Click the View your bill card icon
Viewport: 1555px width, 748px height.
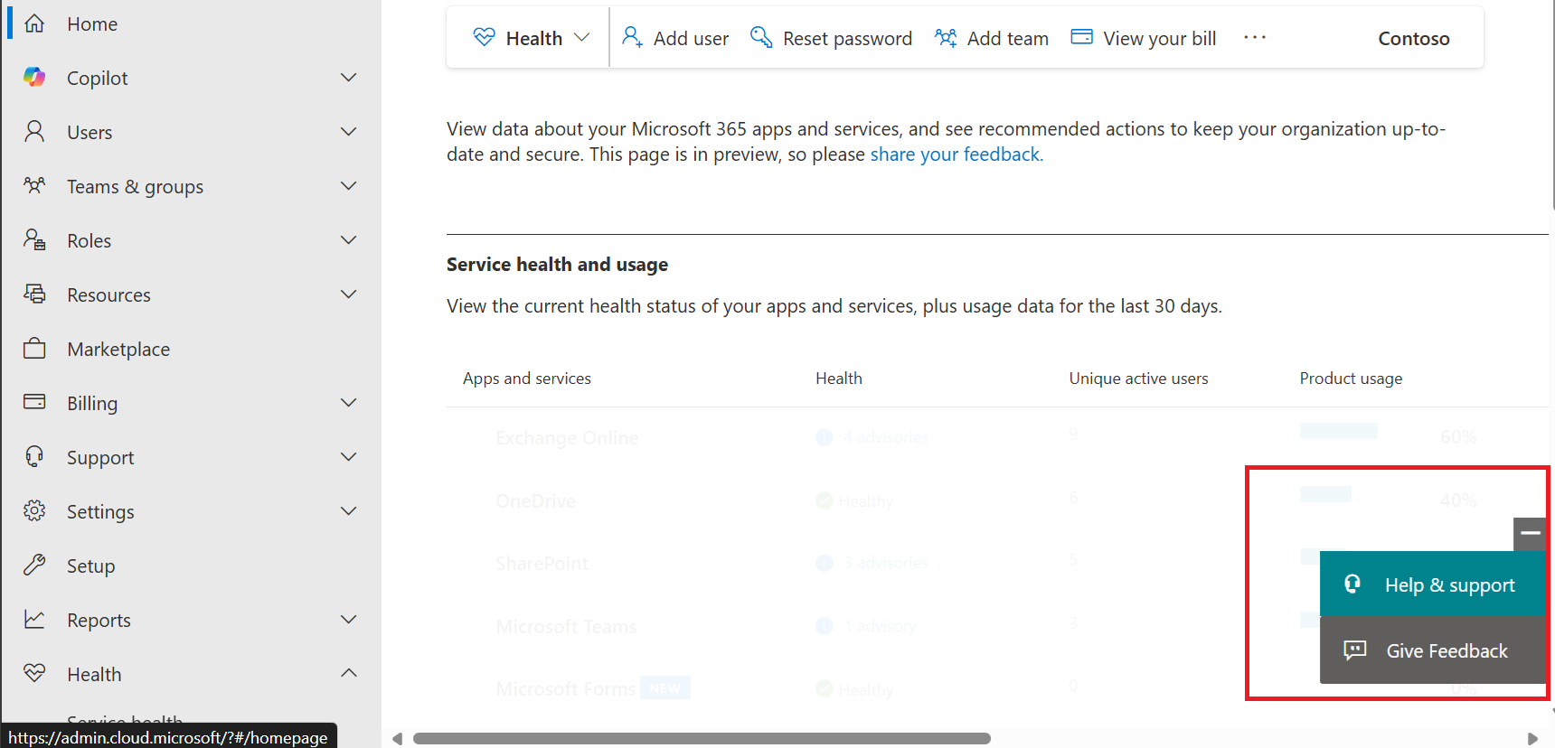1081,37
